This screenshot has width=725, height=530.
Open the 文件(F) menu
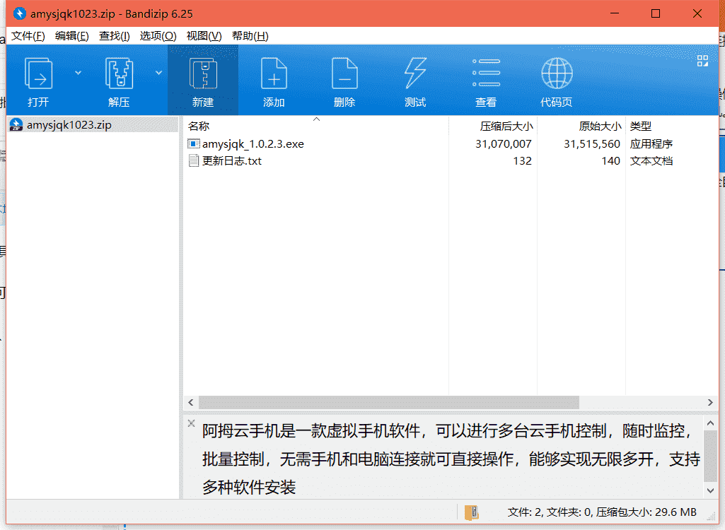tap(28, 36)
